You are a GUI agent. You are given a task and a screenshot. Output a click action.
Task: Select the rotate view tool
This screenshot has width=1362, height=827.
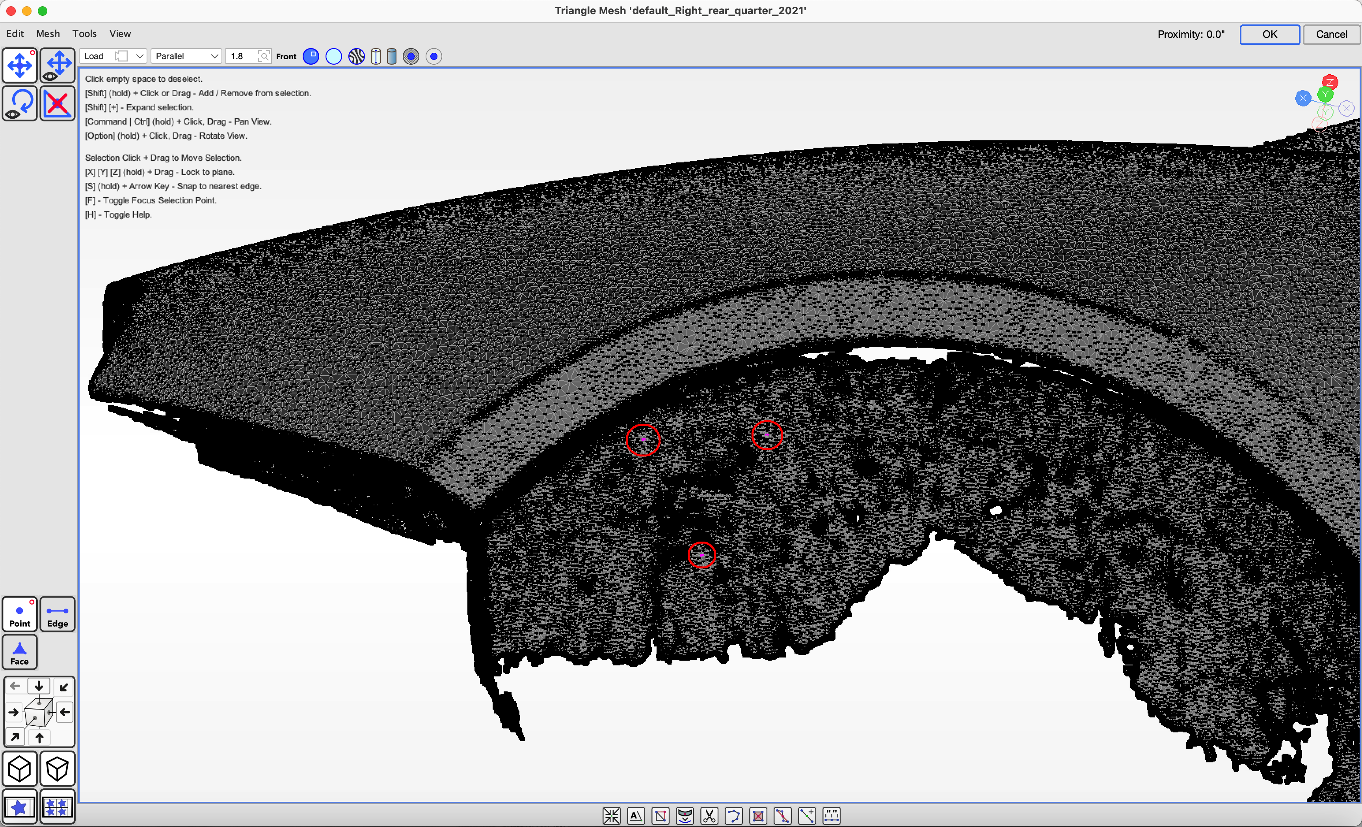coord(19,103)
